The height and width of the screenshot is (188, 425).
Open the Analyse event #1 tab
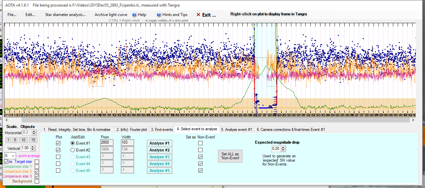click(x=237, y=130)
